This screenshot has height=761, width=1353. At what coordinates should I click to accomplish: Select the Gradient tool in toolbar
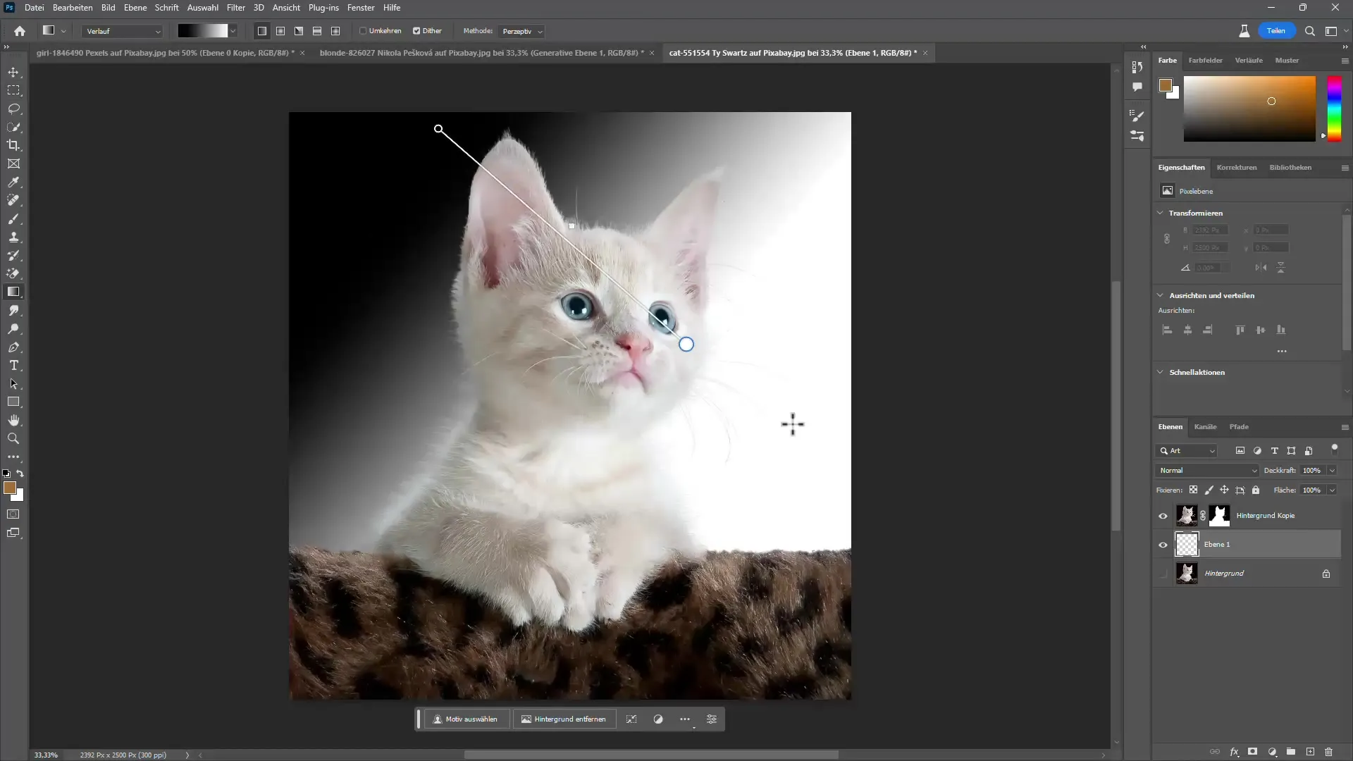click(x=14, y=291)
